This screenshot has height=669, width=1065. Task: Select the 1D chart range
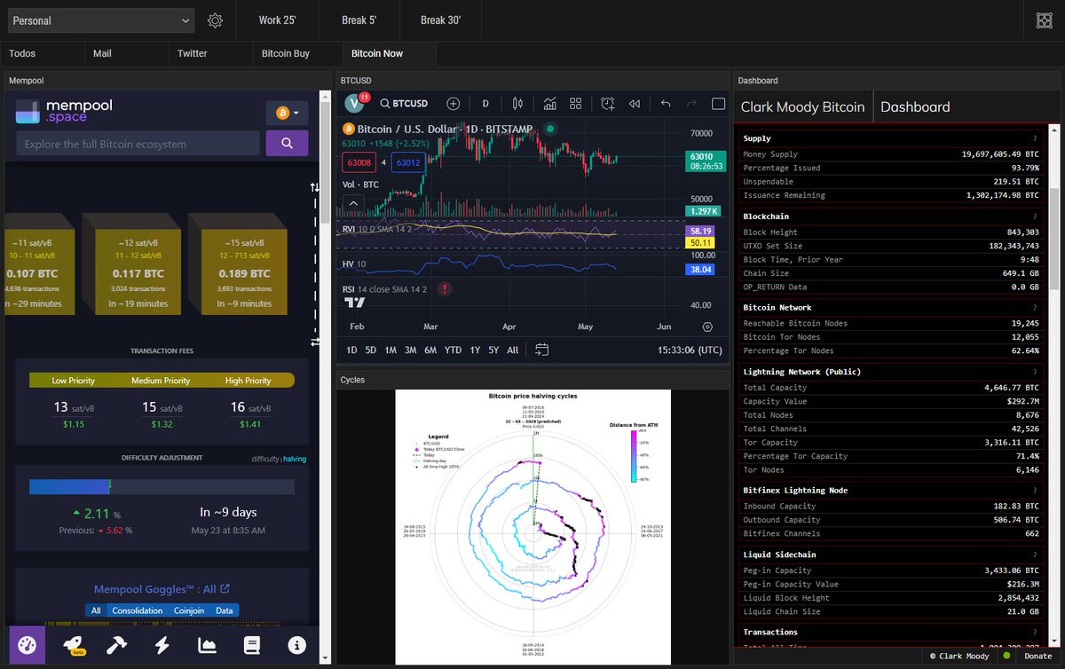coord(351,350)
